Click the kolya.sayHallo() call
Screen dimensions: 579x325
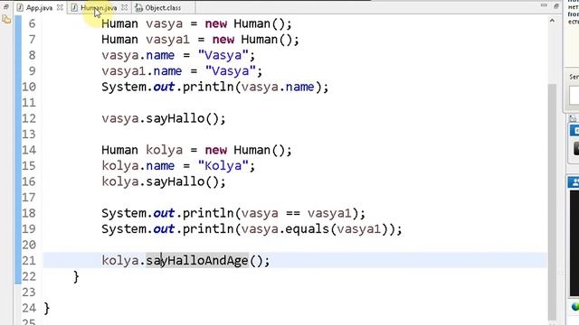(x=164, y=182)
